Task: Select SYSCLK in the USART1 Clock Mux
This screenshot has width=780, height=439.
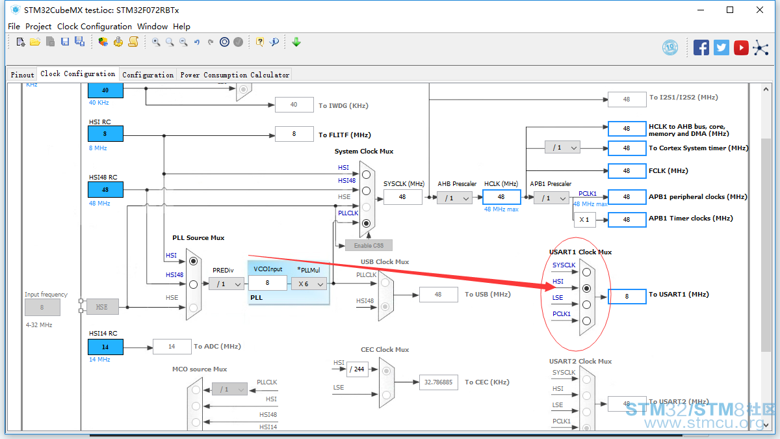Action: coord(586,272)
